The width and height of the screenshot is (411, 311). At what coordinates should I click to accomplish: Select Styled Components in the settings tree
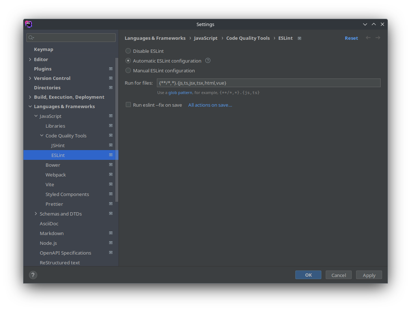click(x=67, y=194)
